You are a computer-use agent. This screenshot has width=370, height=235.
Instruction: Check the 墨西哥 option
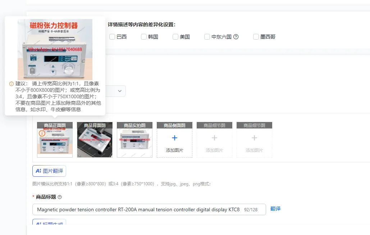point(256,36)
